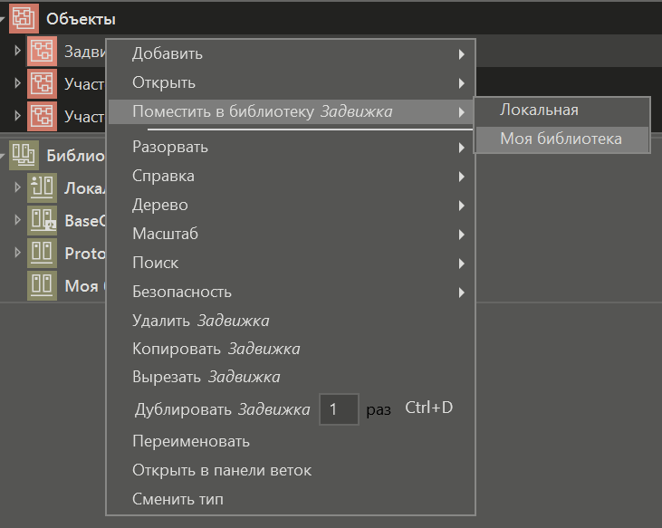Click the duplicate count input field
The width and height of the screenshot is (662, 528).
click(x=340, y=409)
